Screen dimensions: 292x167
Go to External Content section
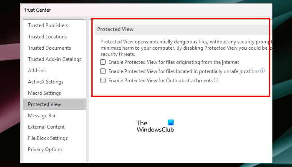click(46, 127)
